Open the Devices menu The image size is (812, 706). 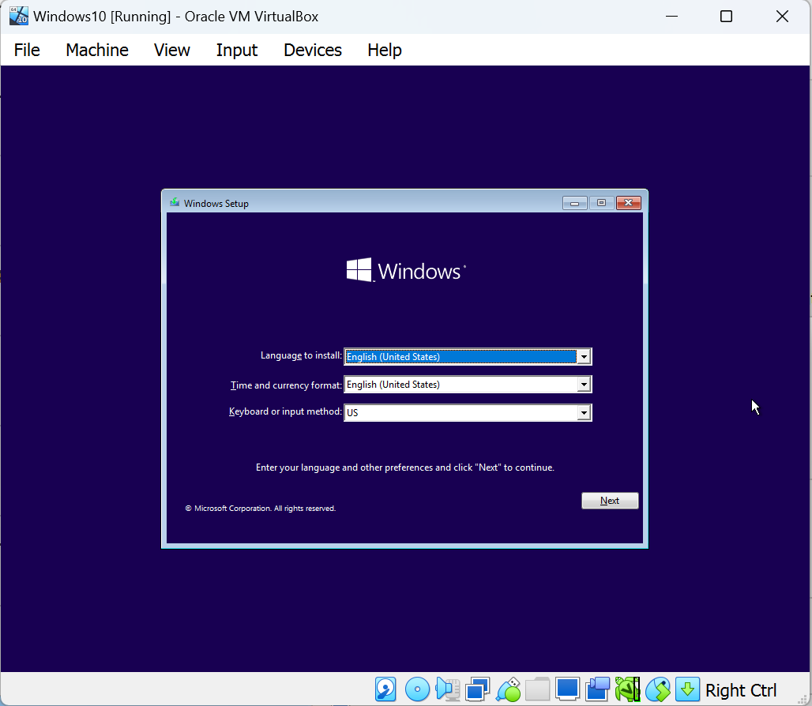(313, 51)
